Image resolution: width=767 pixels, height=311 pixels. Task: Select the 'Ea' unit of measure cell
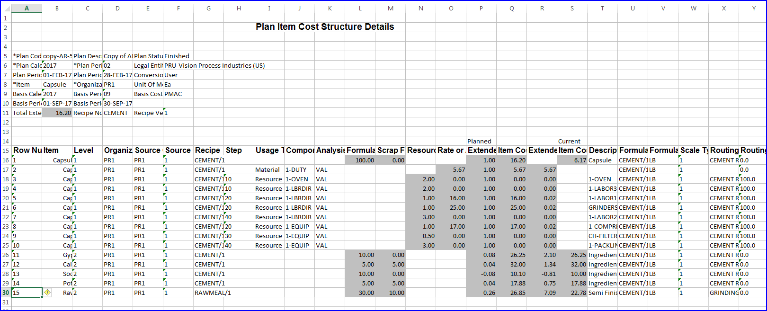click(178, 84)
